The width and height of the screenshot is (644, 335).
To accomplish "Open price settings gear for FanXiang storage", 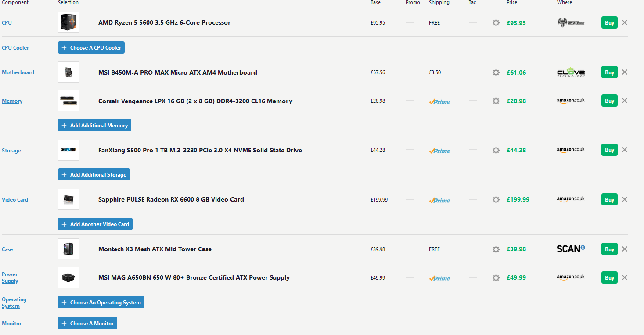I will click(x=496, y=150).
